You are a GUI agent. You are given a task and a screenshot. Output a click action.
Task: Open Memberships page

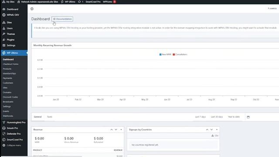tap(9, 74)
